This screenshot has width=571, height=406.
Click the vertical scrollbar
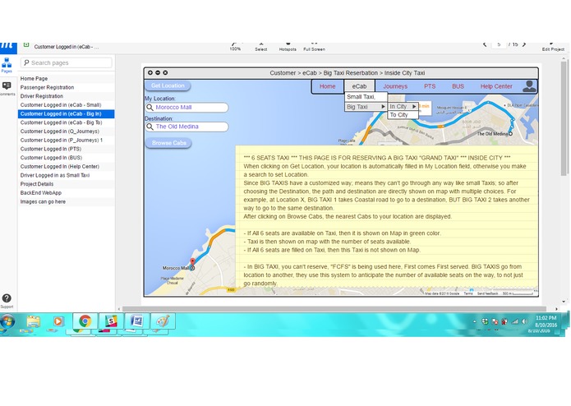click(564, 118)
